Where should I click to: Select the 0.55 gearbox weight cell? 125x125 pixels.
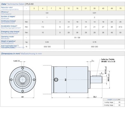pyautogui.click(x=47, y=42)
